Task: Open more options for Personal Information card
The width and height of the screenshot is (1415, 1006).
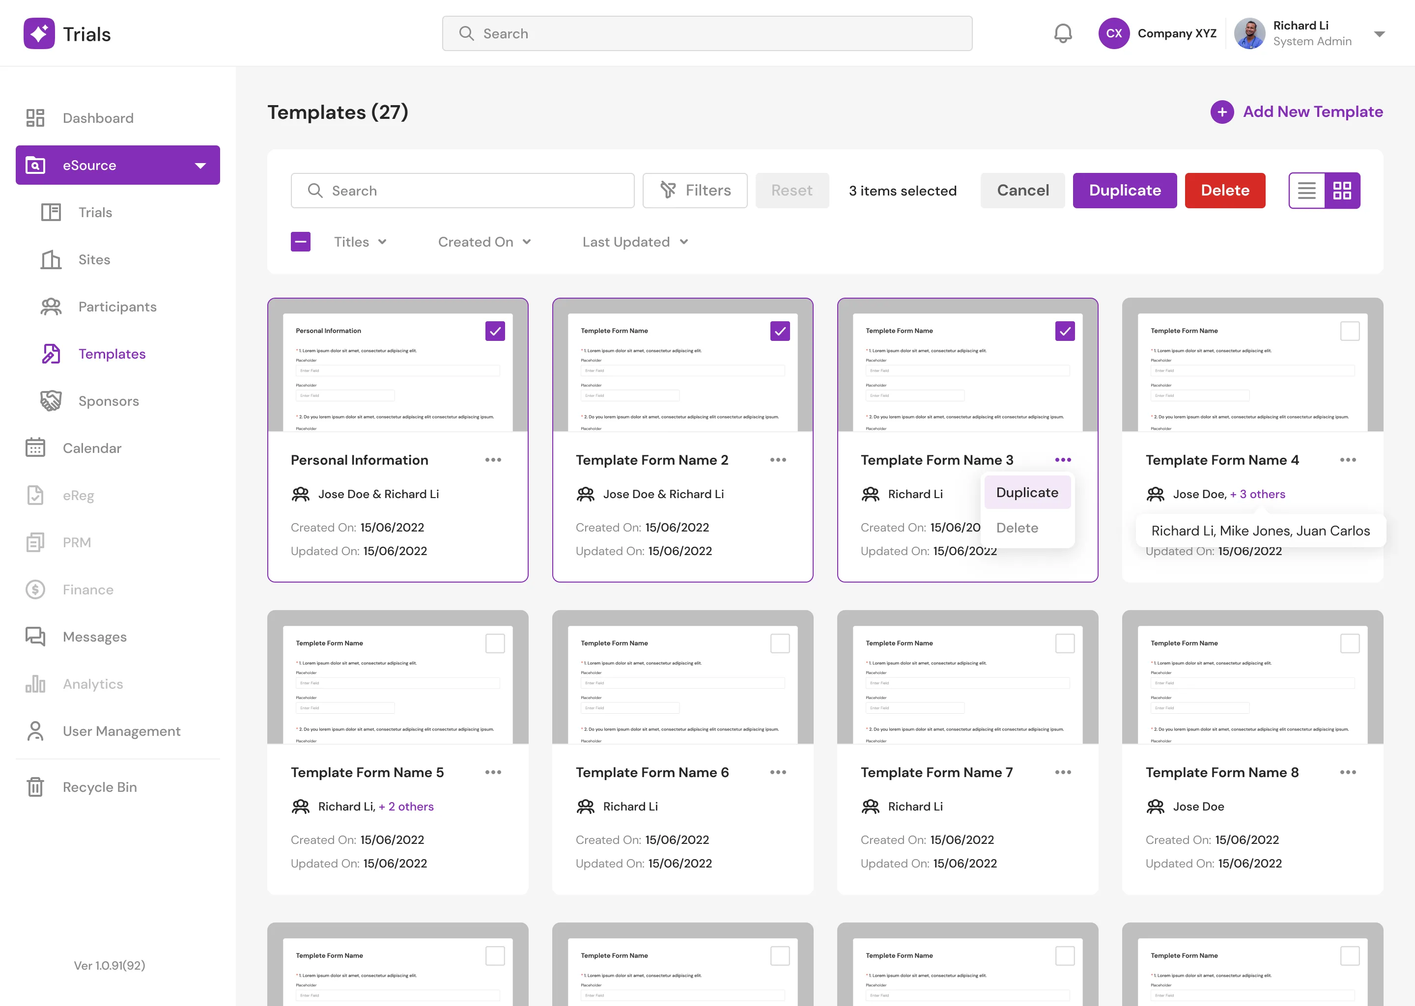Action: point(493,460)
